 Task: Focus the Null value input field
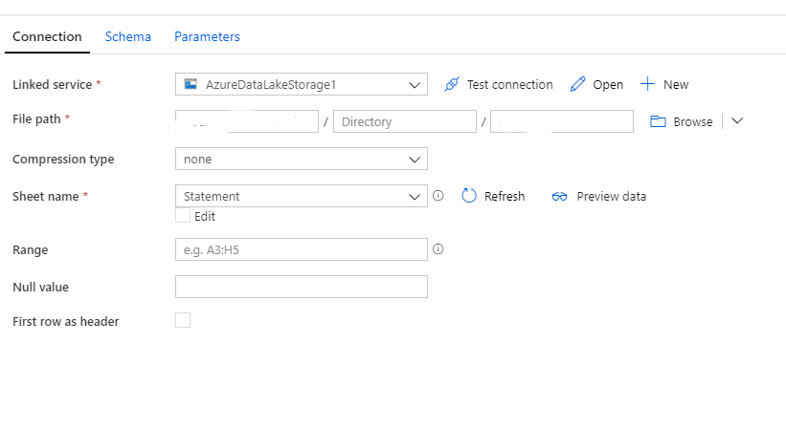302,287
